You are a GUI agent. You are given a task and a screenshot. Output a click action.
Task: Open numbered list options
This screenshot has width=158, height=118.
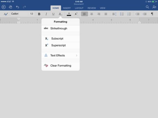(129, 14)
